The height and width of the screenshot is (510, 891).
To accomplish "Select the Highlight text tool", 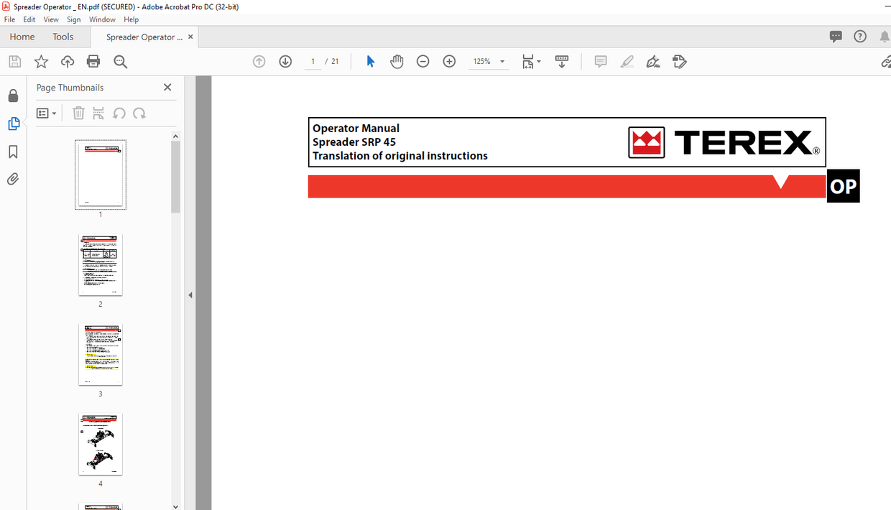I will (x=627, y=62).
